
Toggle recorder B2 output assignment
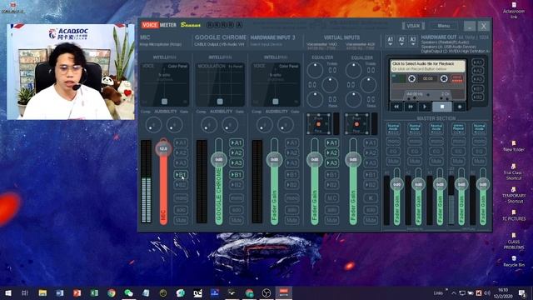tap(477, 97)
